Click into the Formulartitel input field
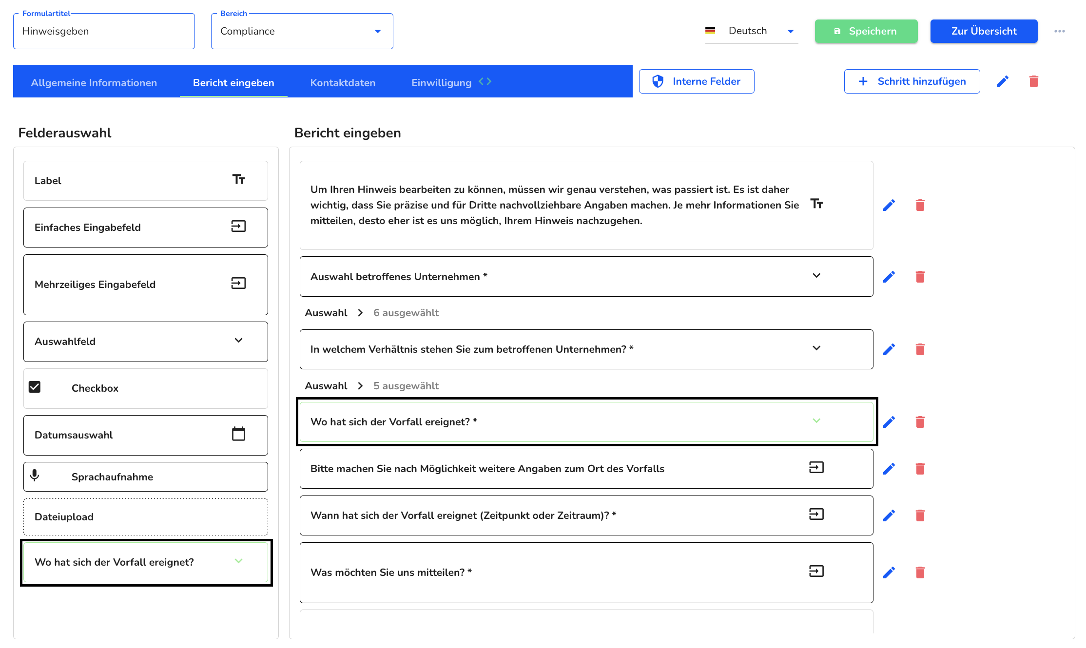 point(104,31)
